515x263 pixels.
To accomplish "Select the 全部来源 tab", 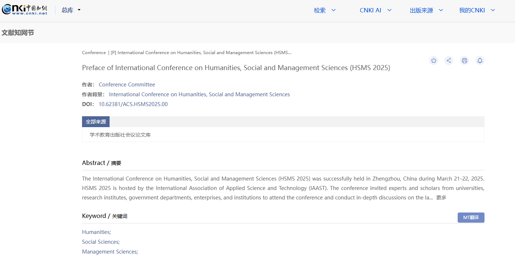I will (x=96, y=122).
